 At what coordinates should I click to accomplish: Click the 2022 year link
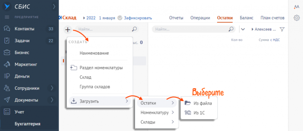(x=91, y=18)
